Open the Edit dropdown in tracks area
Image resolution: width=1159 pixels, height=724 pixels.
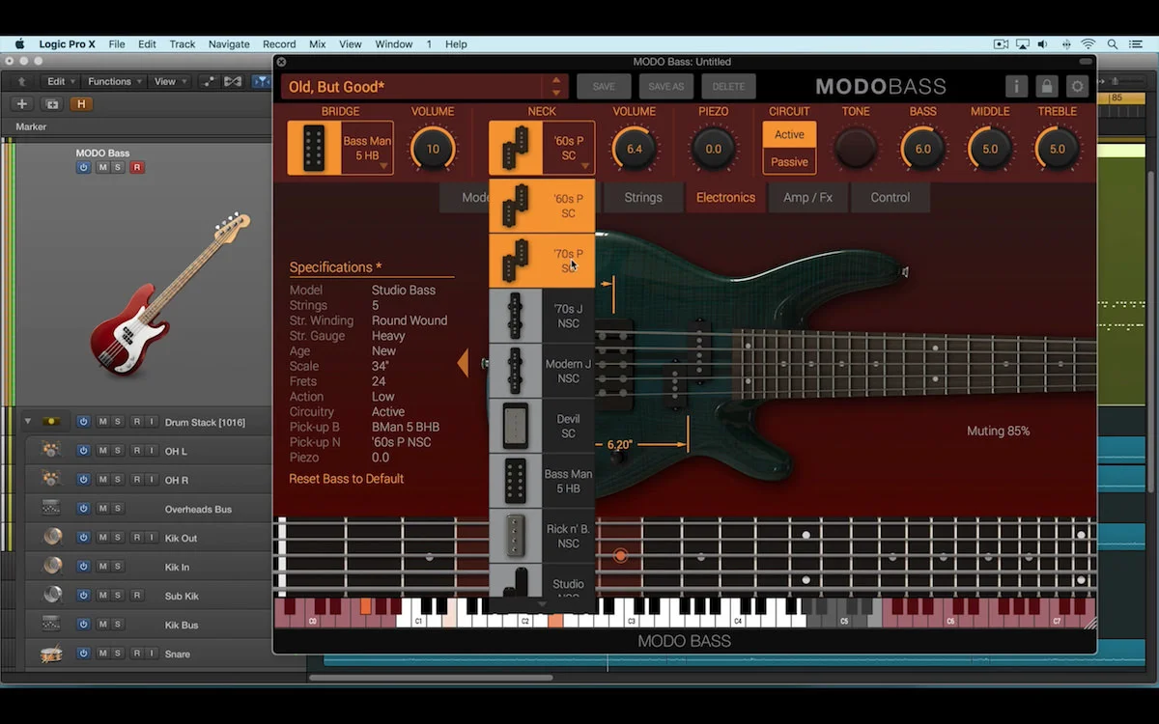[62, 82]
